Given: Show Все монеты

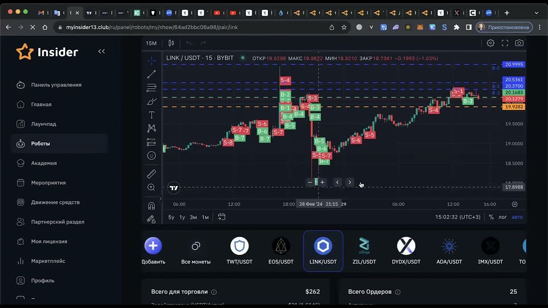Looking at the screenshot, I should pos(196,251).
